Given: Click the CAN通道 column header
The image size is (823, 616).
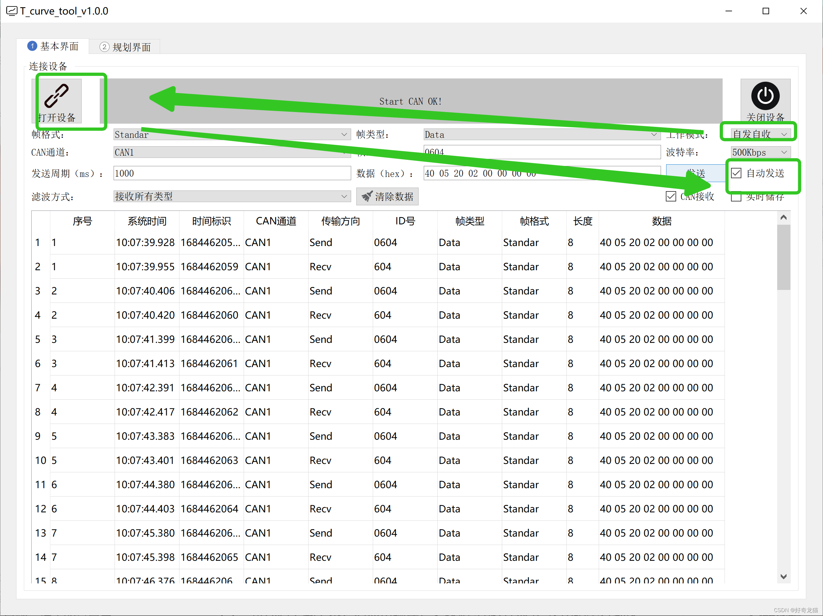Looking at the screenshot, I should click(276, 221).
